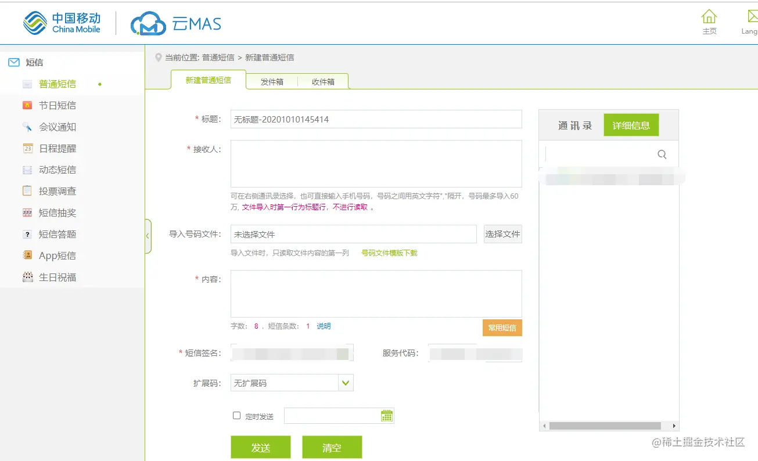Click the 发送 button
The image size is (758, 461).
click(261, 448)
